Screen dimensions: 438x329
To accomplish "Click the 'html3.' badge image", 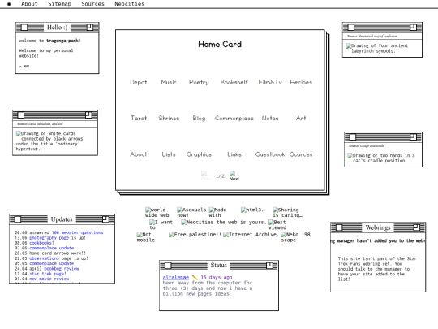I will coord(252,210).
